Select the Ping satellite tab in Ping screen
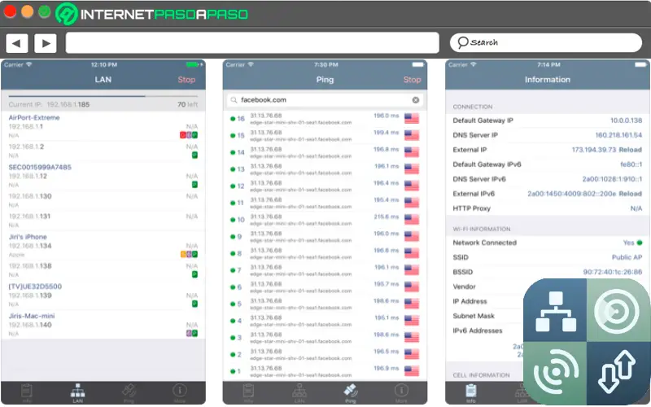The width and height of the screenshot is (651, 407). 351,393
